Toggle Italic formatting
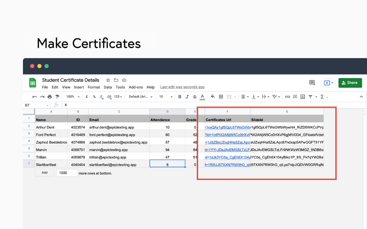Screen dimensions: 367x229 click(187, 97)
